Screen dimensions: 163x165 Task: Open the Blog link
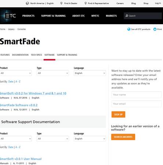134,3
